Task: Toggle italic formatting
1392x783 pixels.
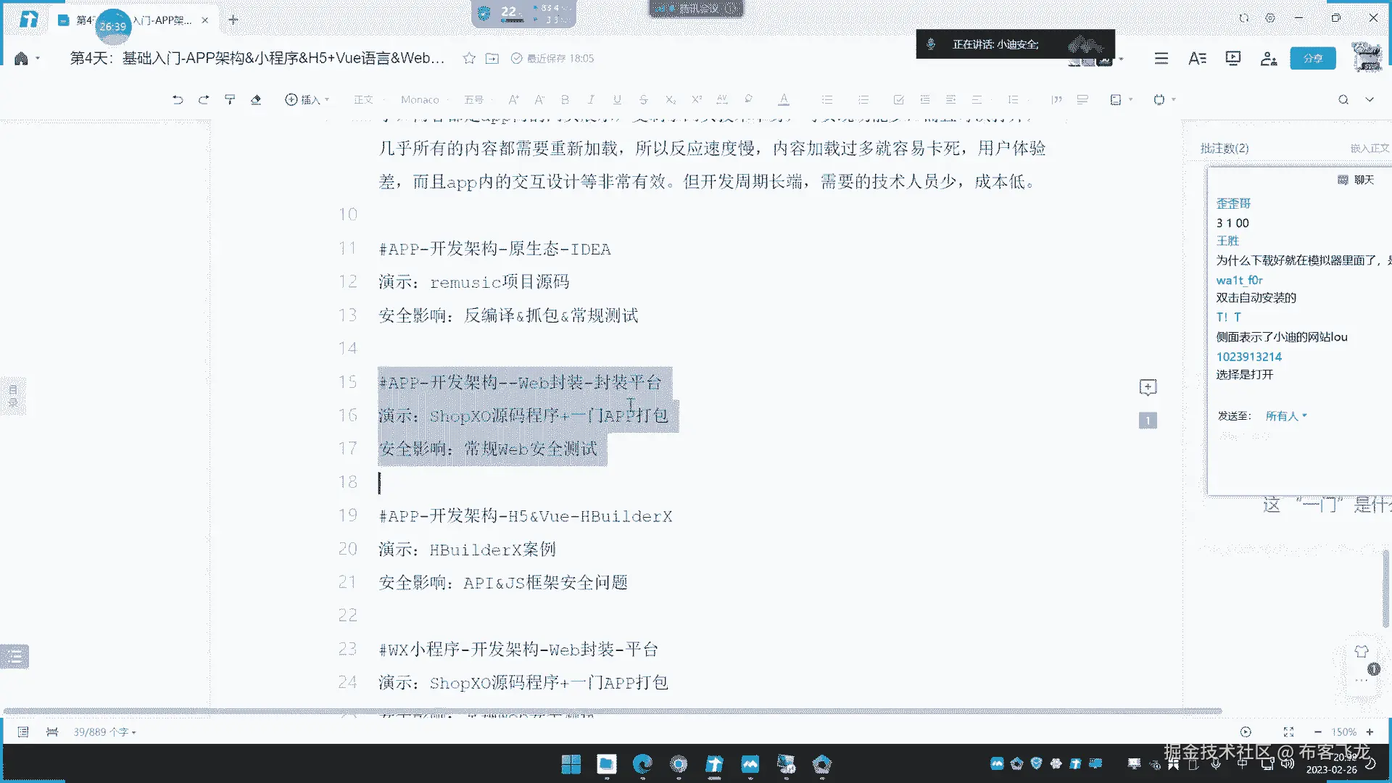Action: pyautogui.click(x=591, y=100)
